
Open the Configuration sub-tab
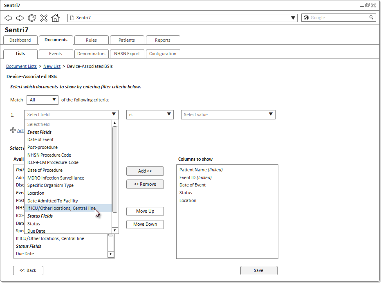click(x=163, y=54)
